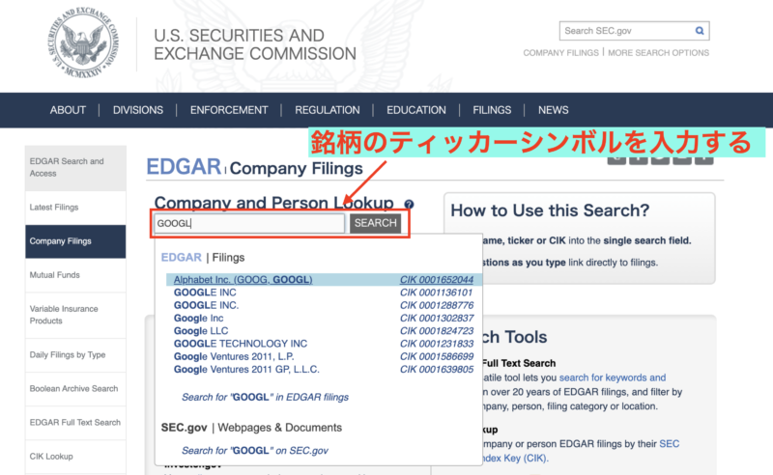
Task: Open the REGULATION navigation menu
Action: pos(328,110)
